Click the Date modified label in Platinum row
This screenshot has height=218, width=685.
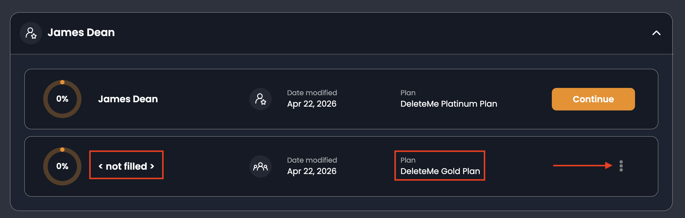pos(312,93)
